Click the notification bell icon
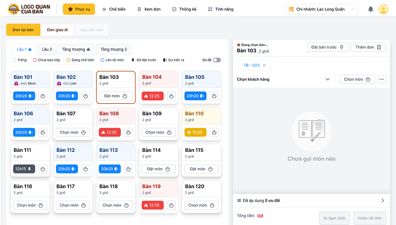 tap(370, 9)
